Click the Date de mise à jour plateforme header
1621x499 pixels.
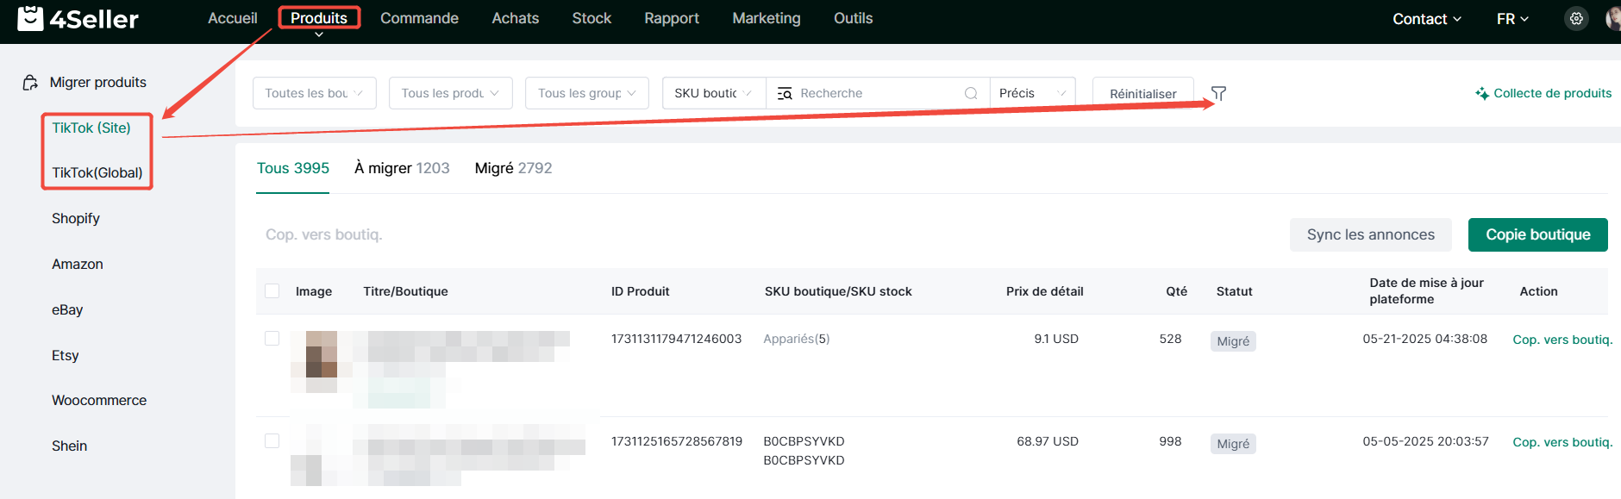pos(1427,290)
